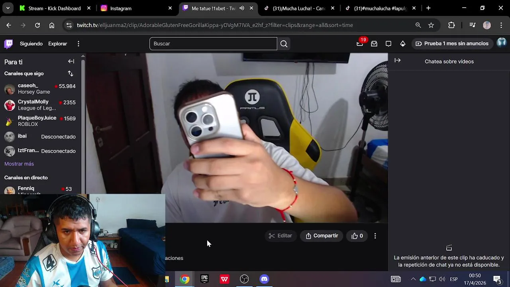Open caseoh_ channel in sidebar
510x287 pixels.
[x=40, y=88]
